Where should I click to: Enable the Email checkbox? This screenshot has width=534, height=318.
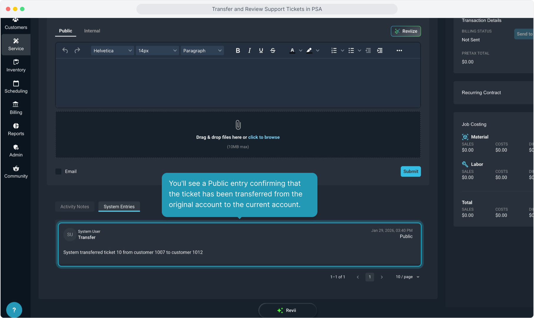click(59, 171)
